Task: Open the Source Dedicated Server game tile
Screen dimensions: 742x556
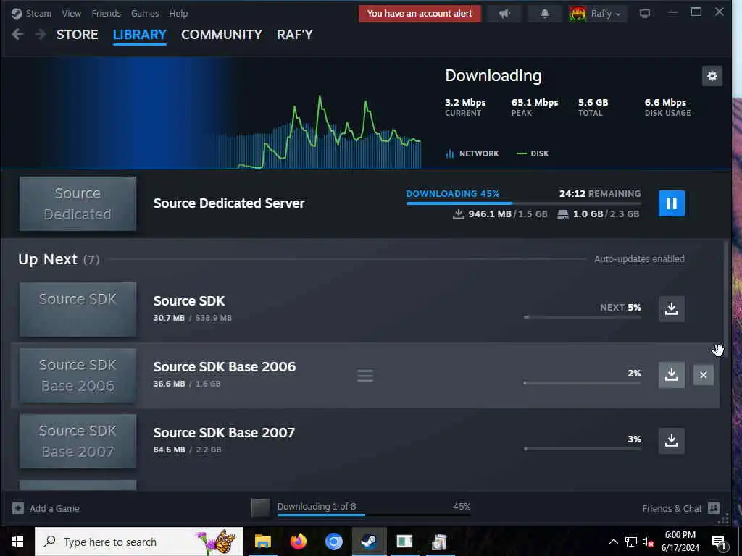Action: point(78,203)
